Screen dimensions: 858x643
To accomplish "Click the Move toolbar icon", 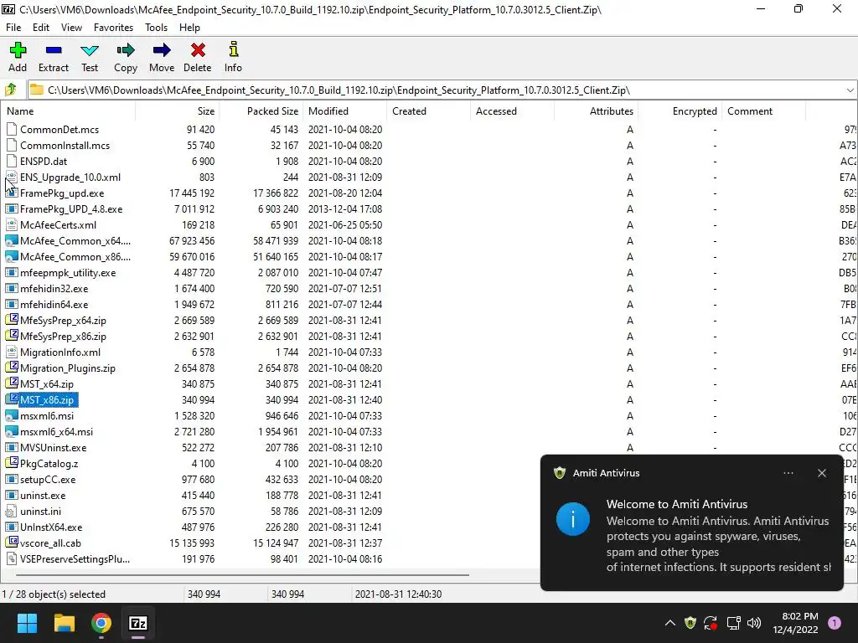I will pos(162,50).
